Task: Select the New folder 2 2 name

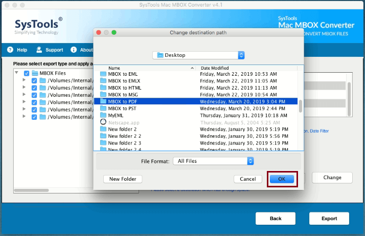Action: [x=125, y=136]
